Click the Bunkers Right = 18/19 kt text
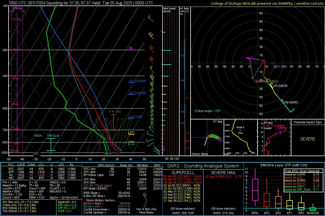The height and width of the screenshot is (216, 325). 107,203
